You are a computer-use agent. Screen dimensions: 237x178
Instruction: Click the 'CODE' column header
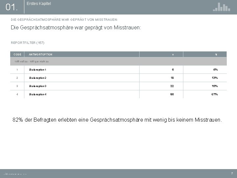point(17,54)
